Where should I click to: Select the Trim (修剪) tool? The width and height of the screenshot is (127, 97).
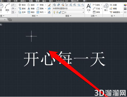point(40,5)
